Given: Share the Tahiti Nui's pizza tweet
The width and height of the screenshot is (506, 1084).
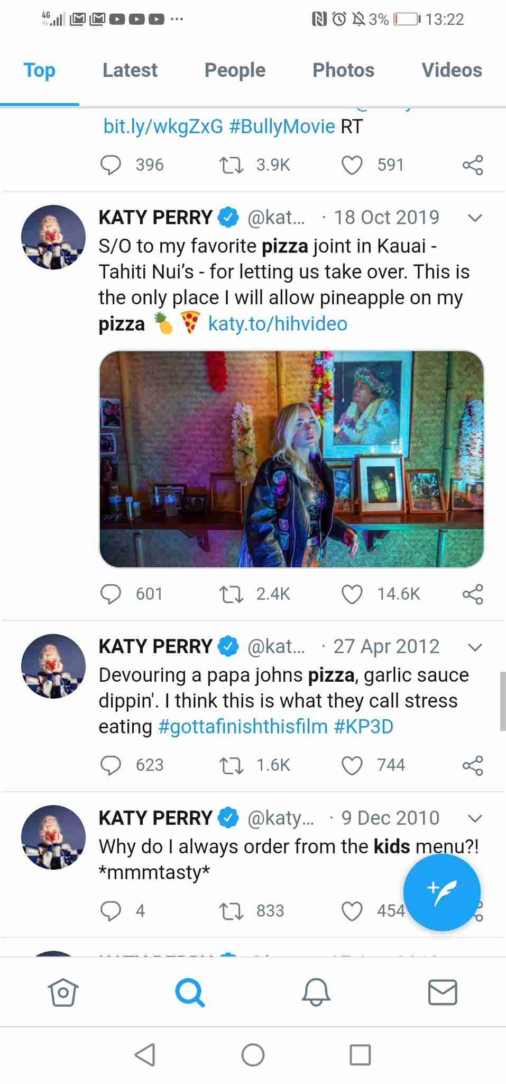Looking at the screenshot, I should 473,594.
